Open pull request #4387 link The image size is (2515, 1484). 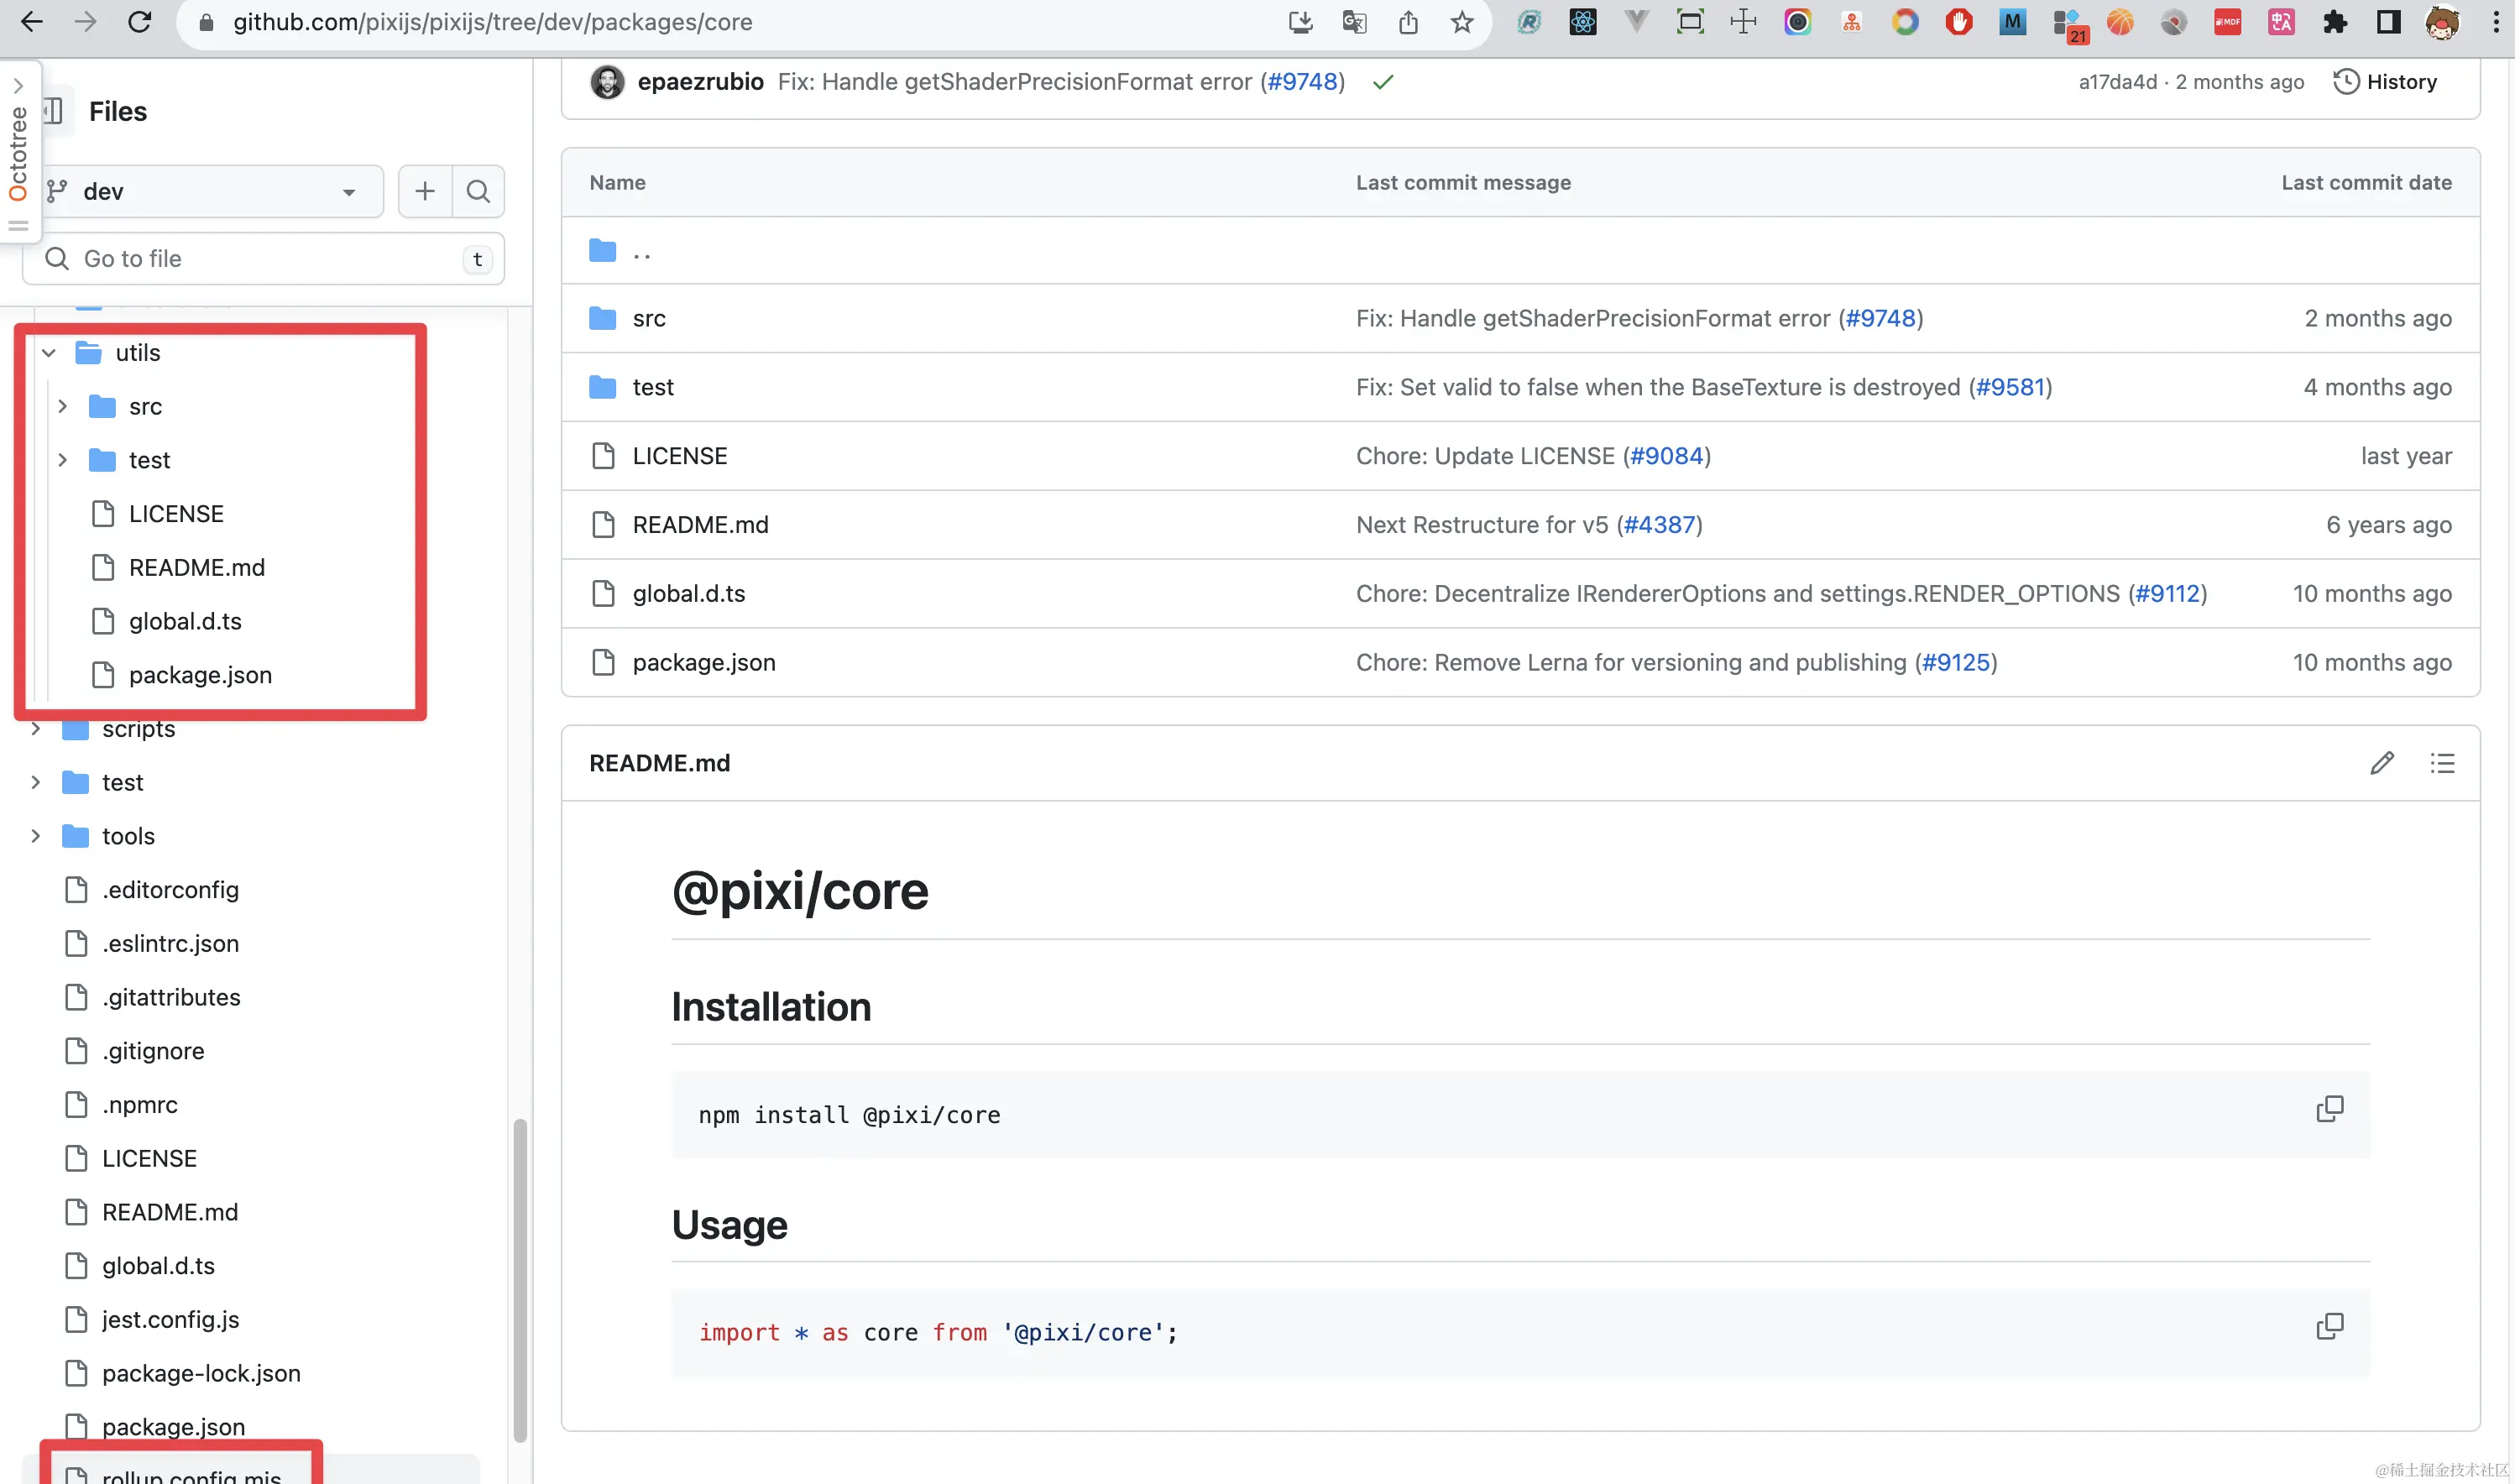1659,525
